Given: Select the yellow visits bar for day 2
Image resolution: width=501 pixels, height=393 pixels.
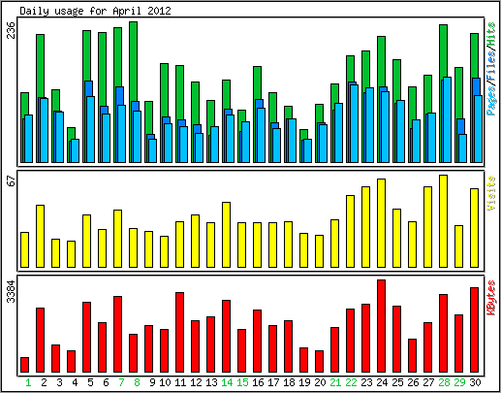Looking at the screenshot, I should coord(41,236).
